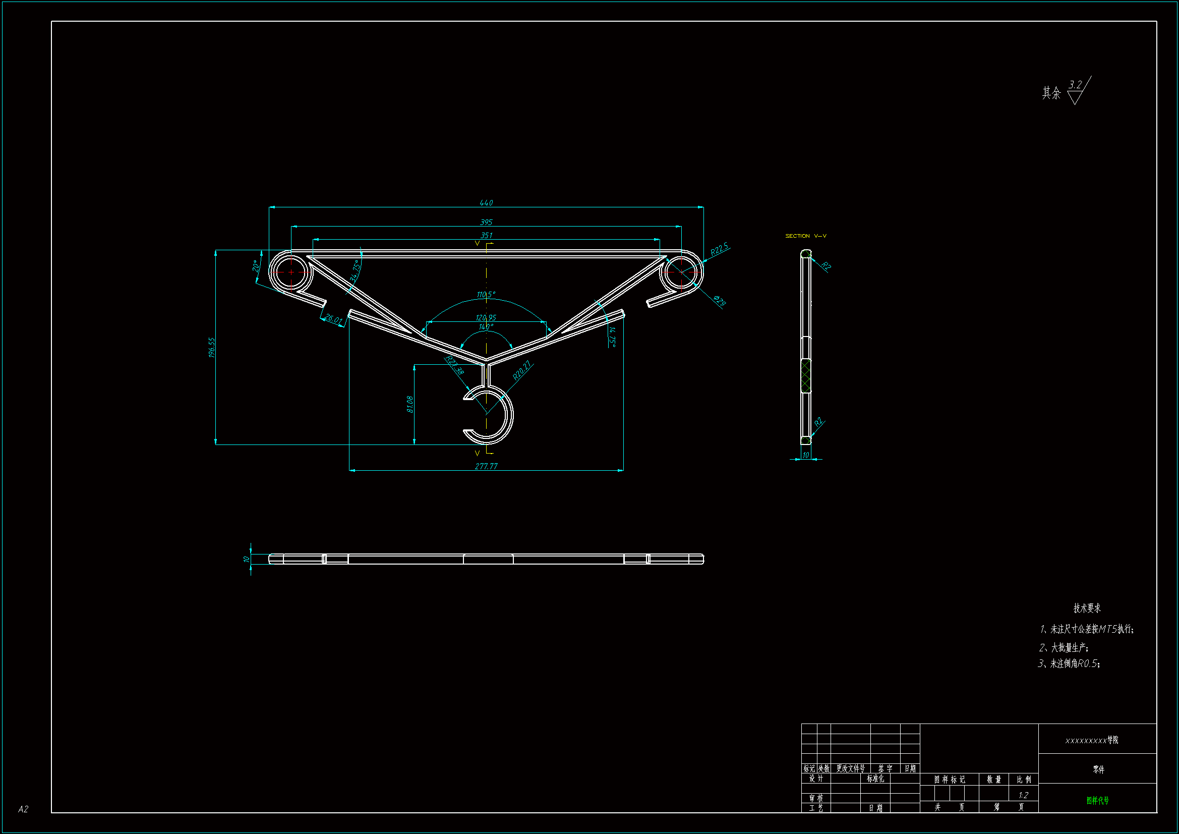This screenshot has height=834, width=1179.
Task: Click the A2 sheet size label
Action: (x=23, y=809)
